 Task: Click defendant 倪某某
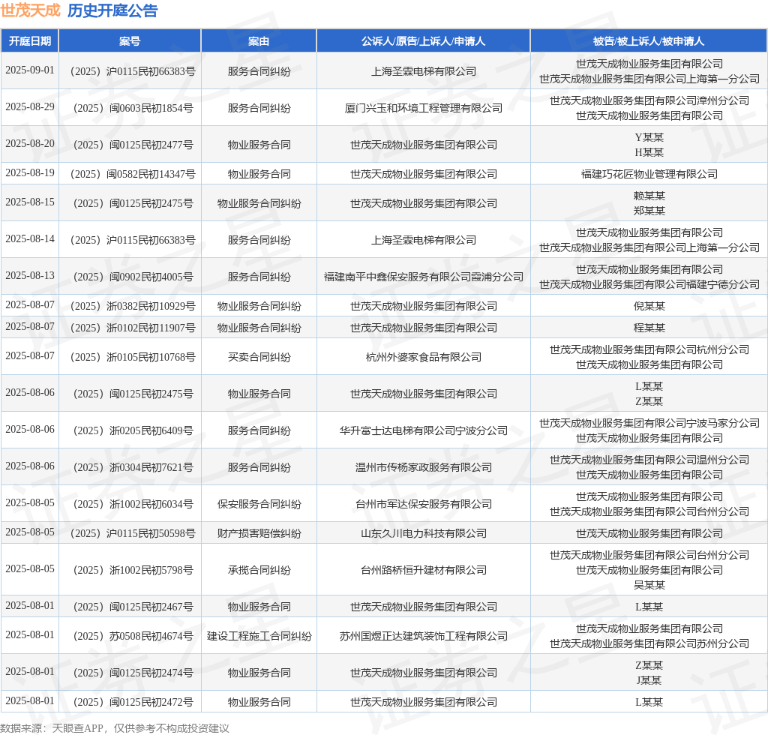[649, 307]
